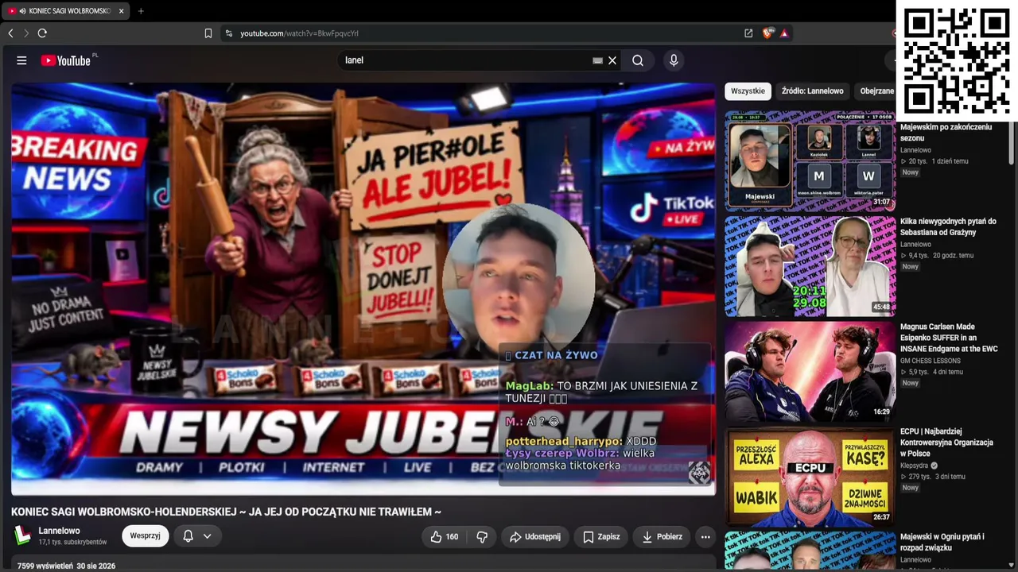Click the 'Nowy' badge under the Magnus Carlsen video
Screen dimensions: 1018x572
coord(911,383)
